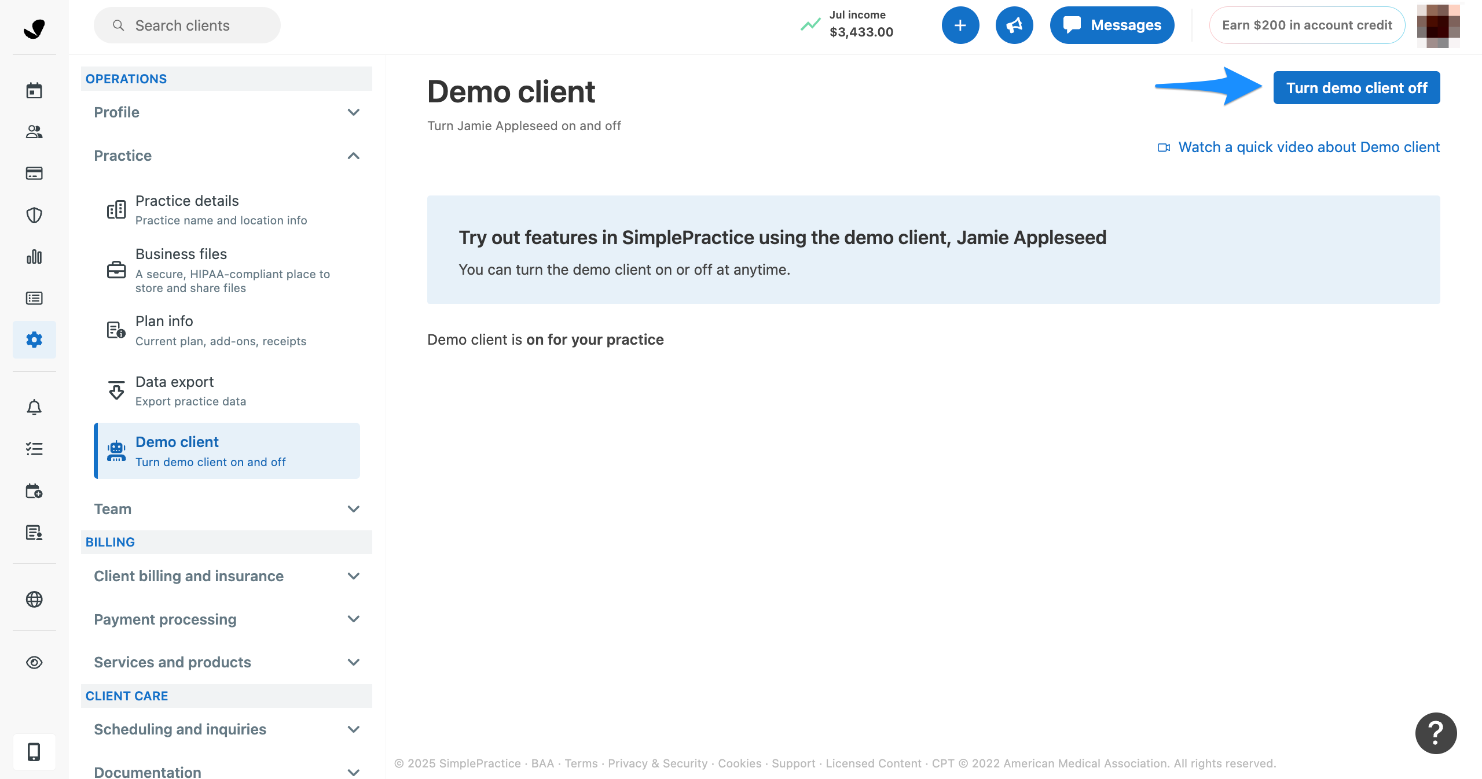
Task: Expand the Profile settings section
Action: point(226,112)
